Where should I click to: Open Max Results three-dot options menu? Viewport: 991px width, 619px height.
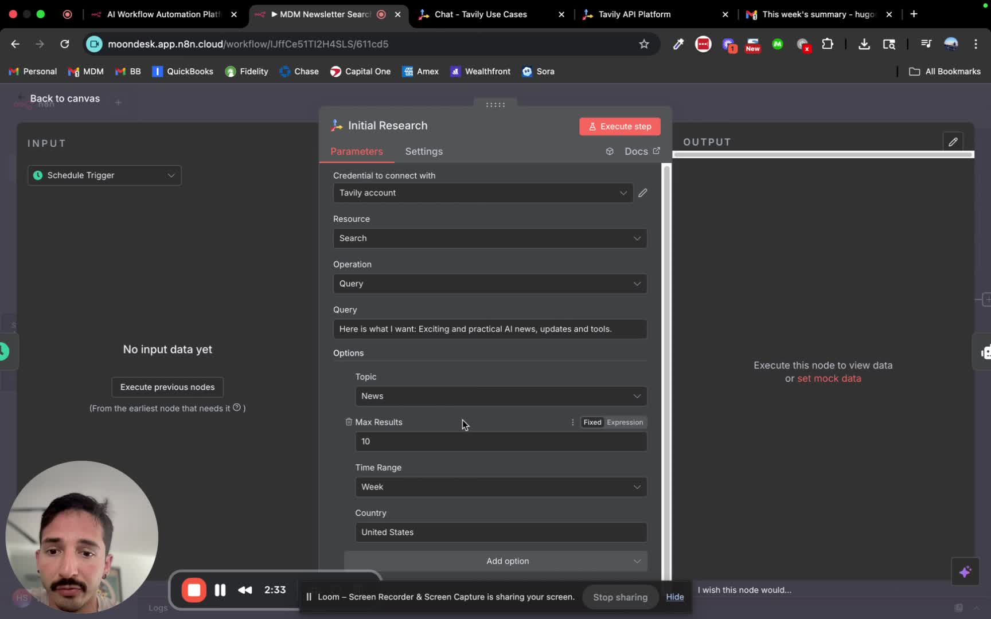click(572, 422)
